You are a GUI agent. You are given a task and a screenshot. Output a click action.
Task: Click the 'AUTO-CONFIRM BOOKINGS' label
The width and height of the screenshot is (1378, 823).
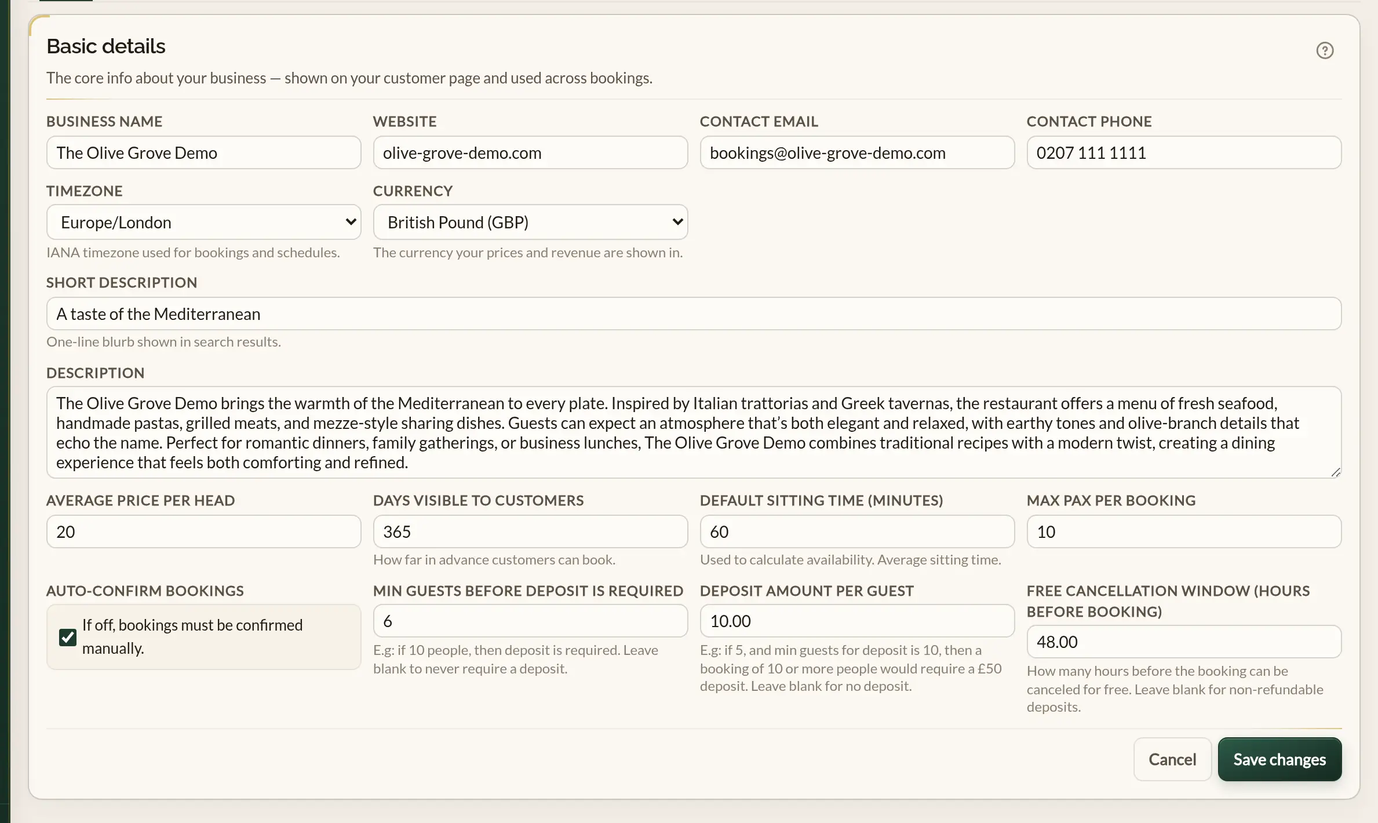pos(145,591)
